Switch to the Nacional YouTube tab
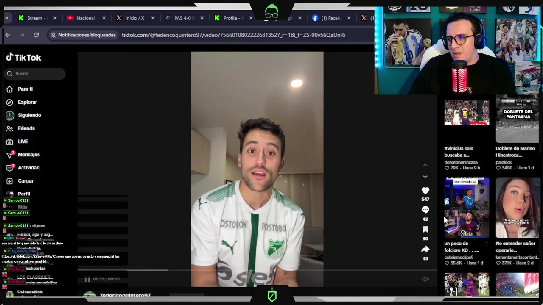 pos(86,18)
